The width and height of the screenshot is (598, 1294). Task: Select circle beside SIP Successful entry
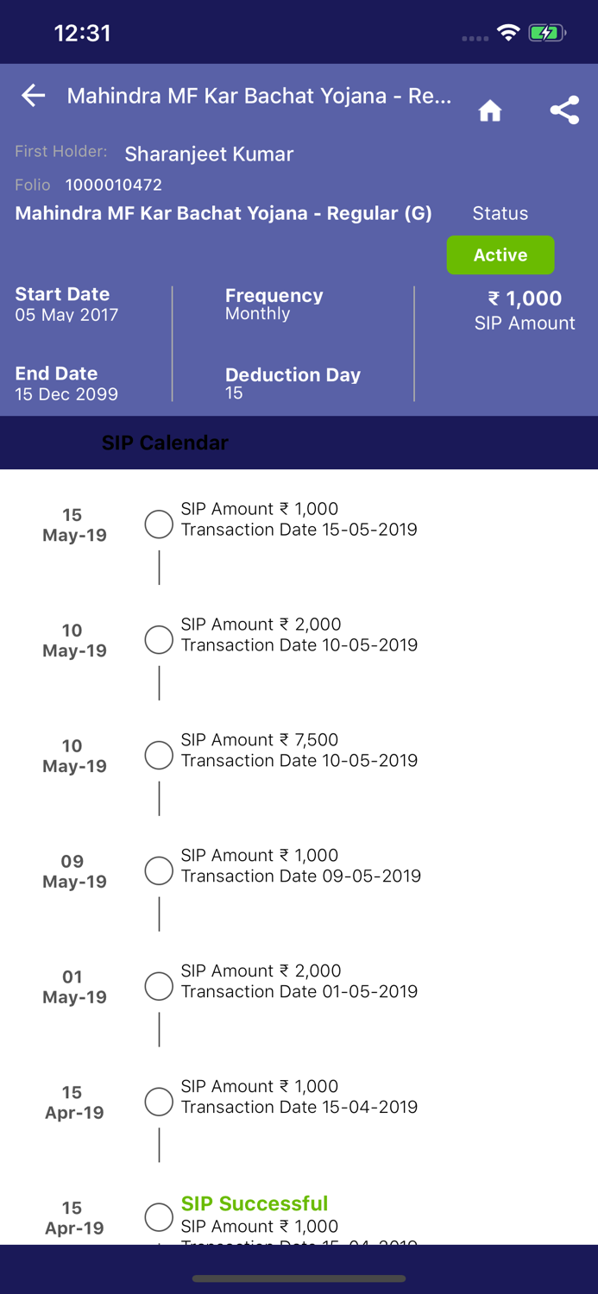tap(159, 1217)
